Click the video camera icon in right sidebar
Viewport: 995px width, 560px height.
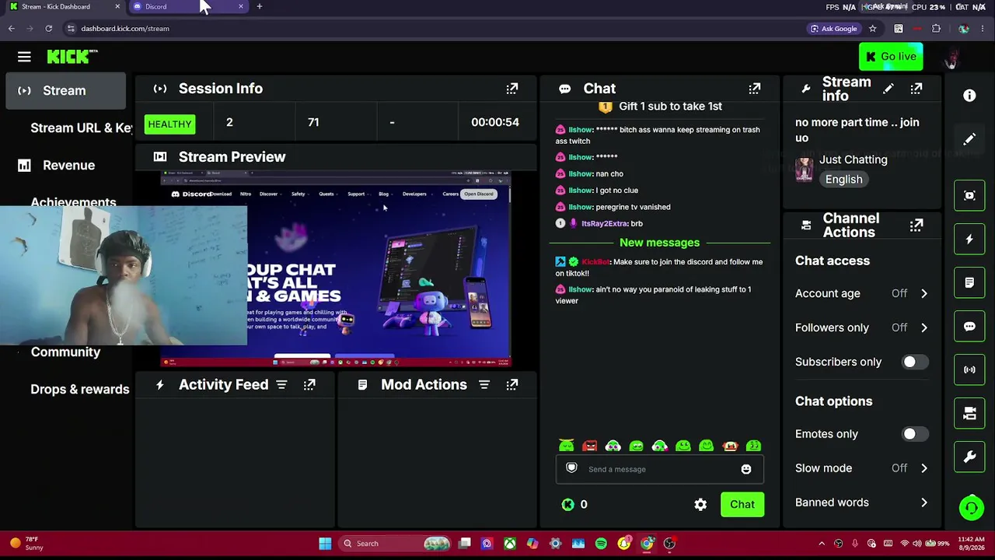click(x=969, y=414)
